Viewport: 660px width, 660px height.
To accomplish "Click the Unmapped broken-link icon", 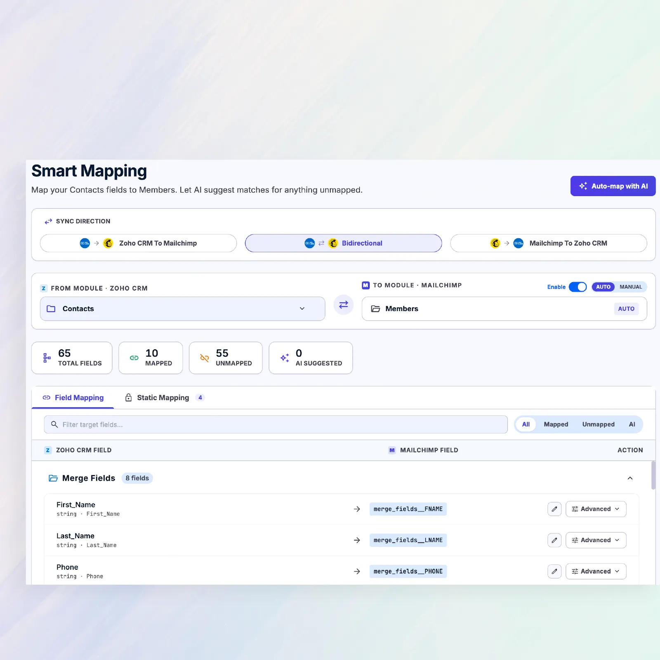I will 204,358.
